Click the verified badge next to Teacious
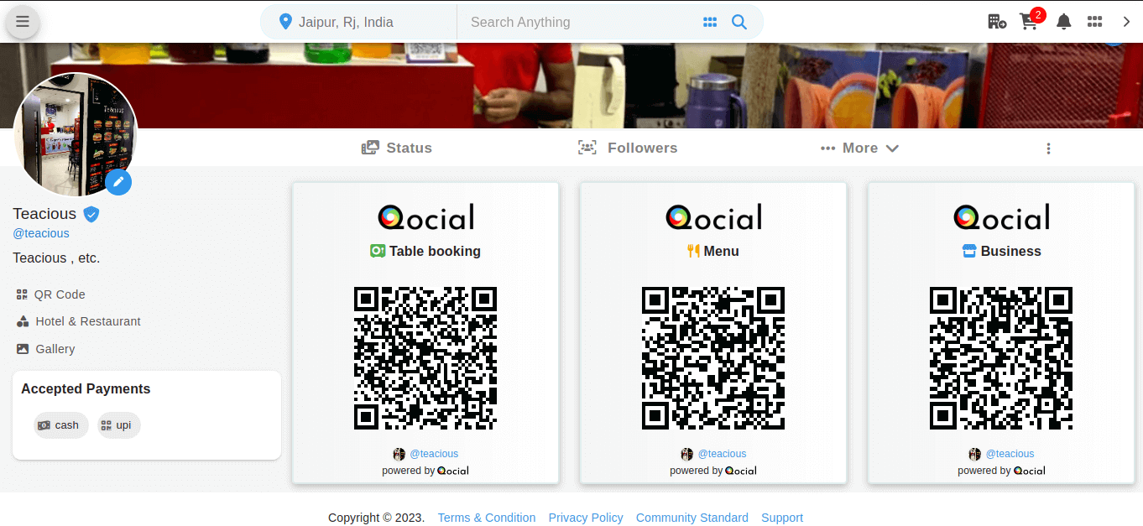 coord(91,214)
